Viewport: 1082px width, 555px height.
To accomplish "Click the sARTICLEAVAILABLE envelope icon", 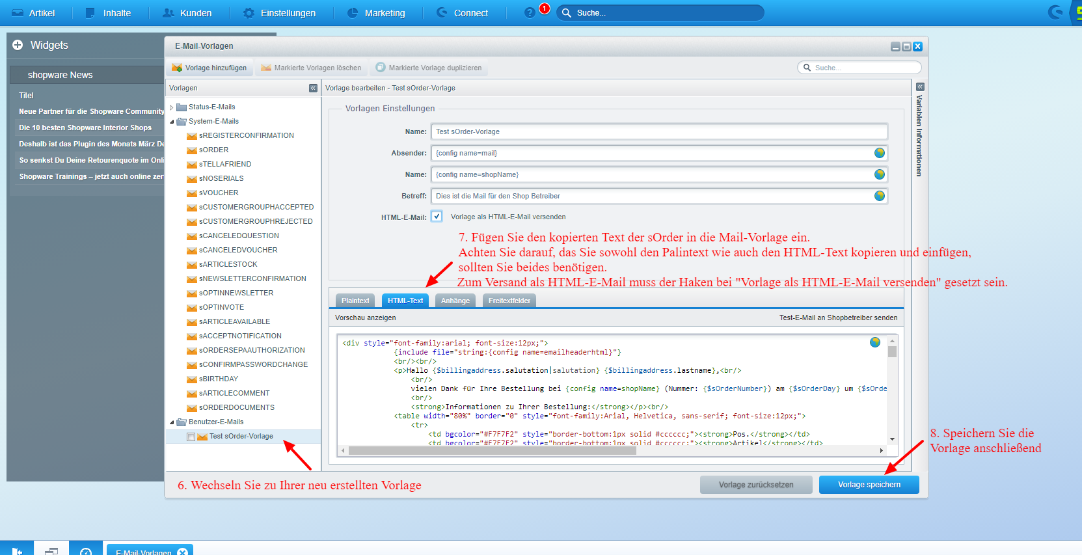I will pyautogui.click(x=192, y=322).
